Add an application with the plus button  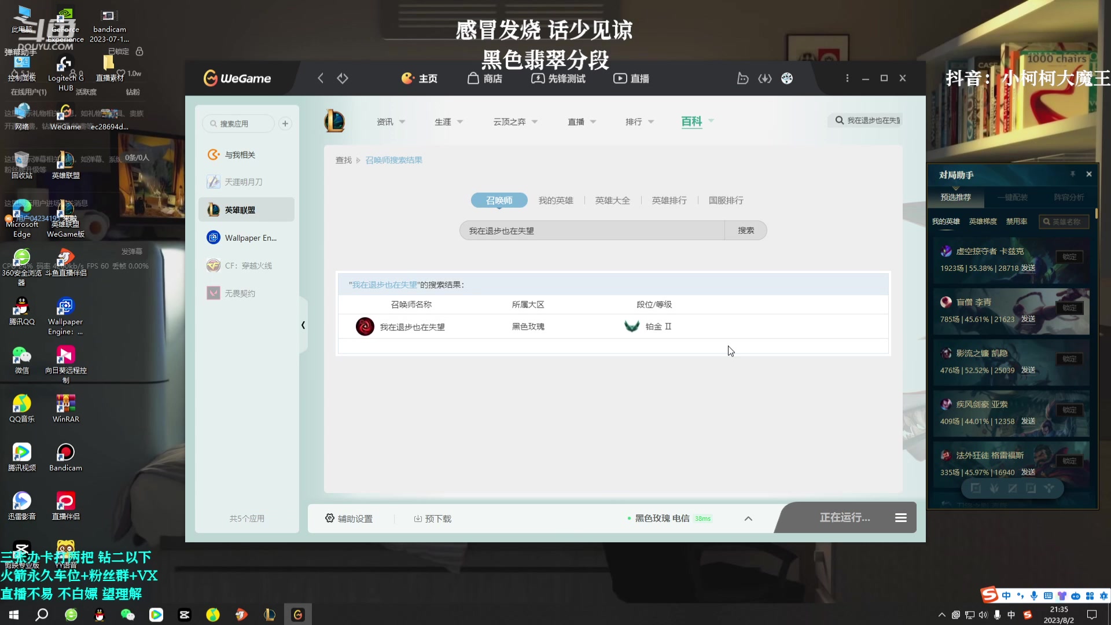285,123
